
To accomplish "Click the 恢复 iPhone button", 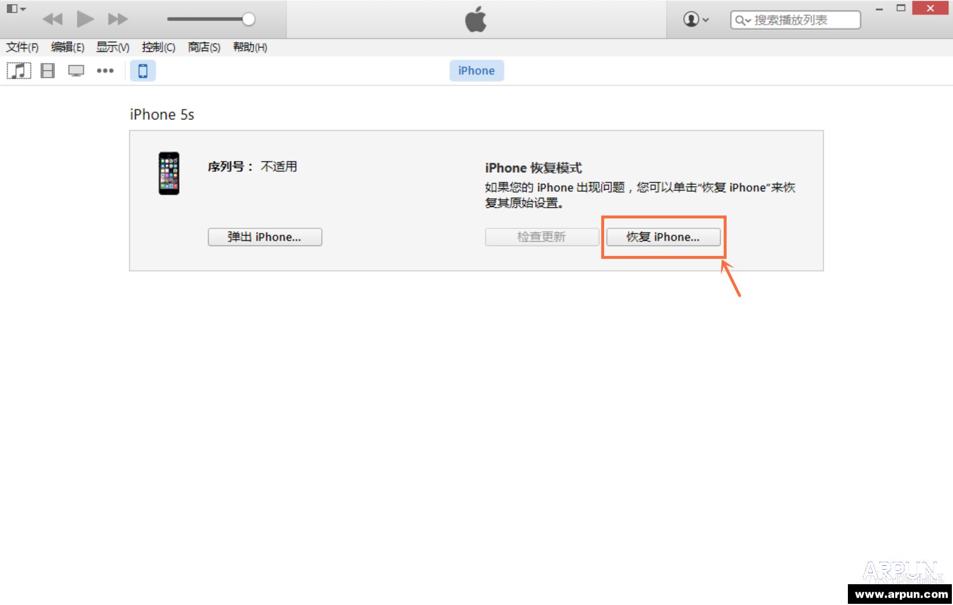I will tap(663, 237).
